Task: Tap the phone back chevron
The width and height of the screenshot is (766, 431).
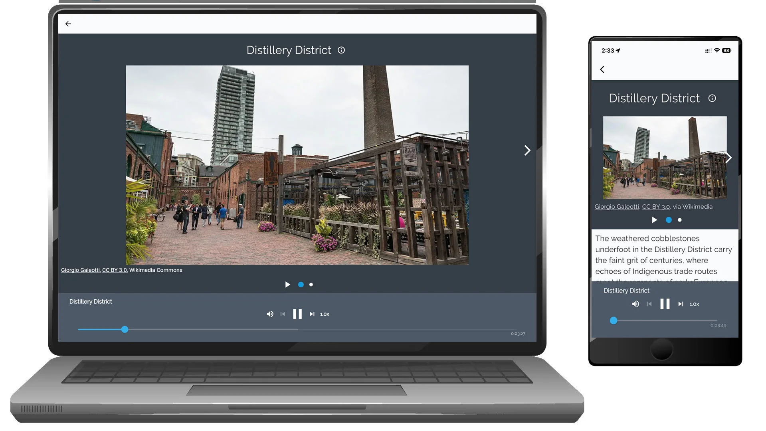Action: click(x=602, y=69)
